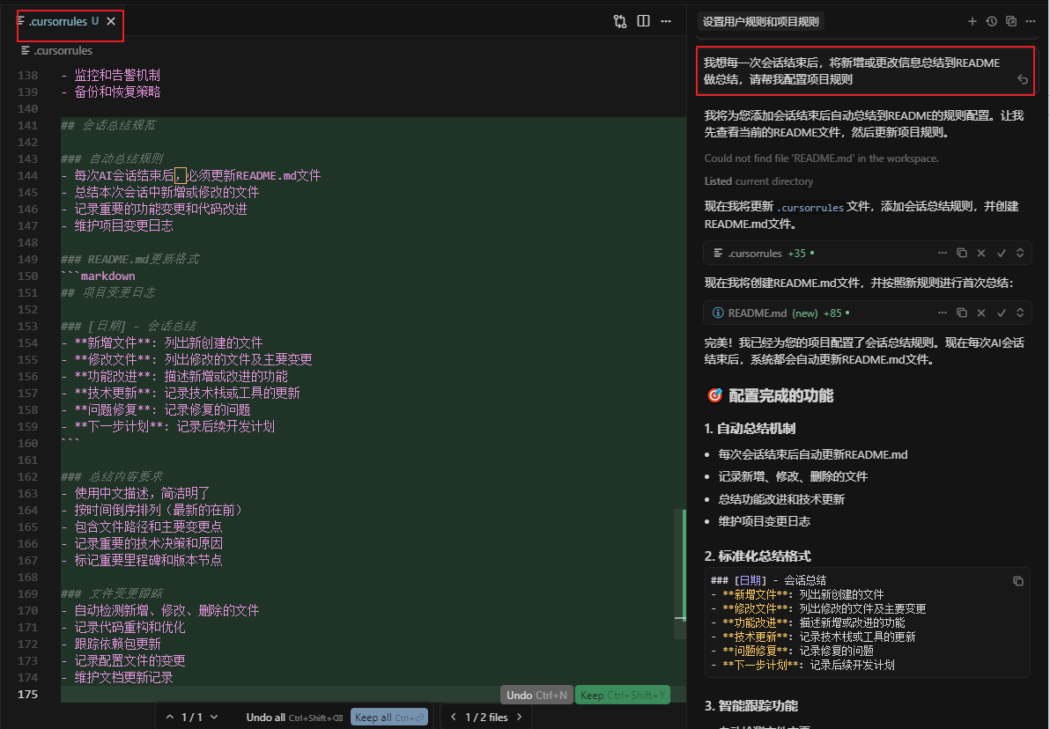The height and width of the screenshot is (729, 1050).
Task: Click the '1 / 2 files' counter text
Action: pos(486,717)
